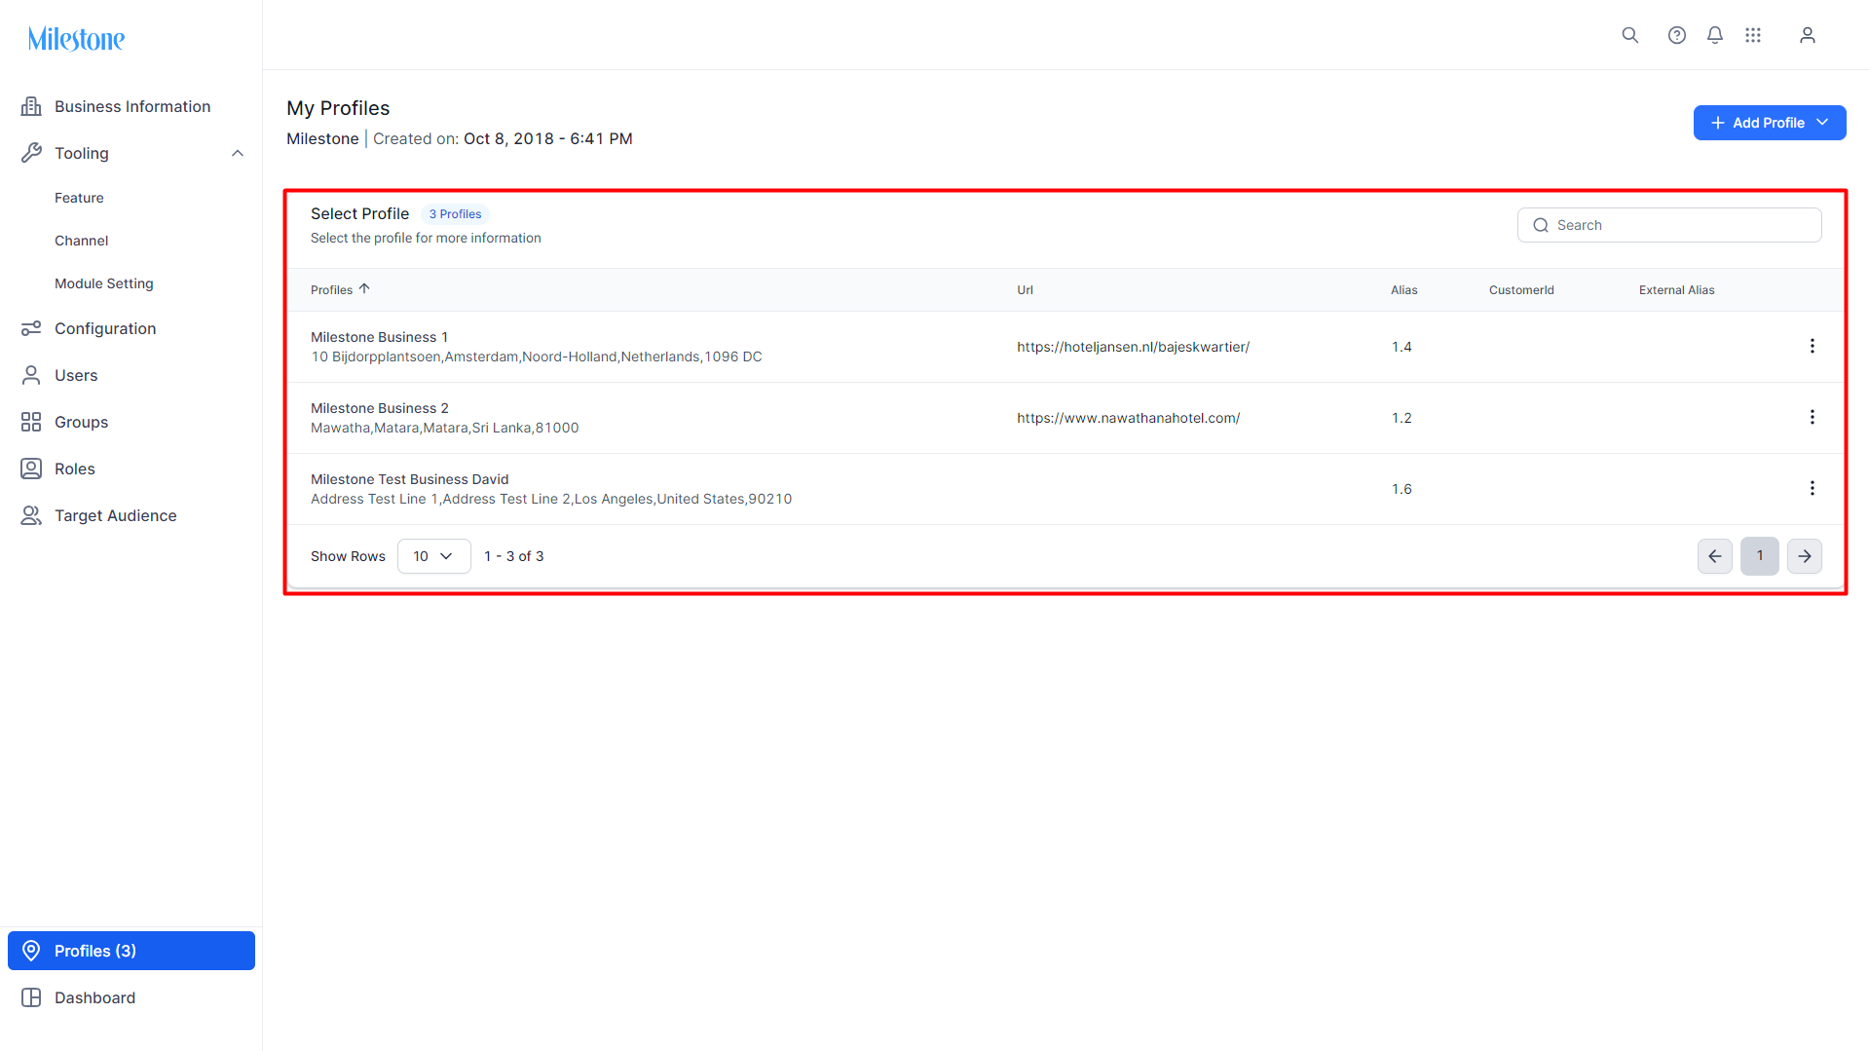Viewport: 1869px width, 1051px height.
Task: Expand the Add Profile dropdown arrow
Action: click(1822, 123)
